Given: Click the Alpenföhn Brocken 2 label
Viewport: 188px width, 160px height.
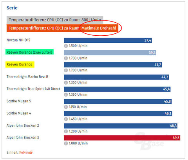Looking at the screenshot, I should point(23,125).
